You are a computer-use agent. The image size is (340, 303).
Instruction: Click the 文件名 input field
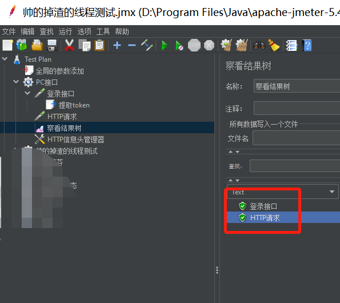[x=296, y=138]
